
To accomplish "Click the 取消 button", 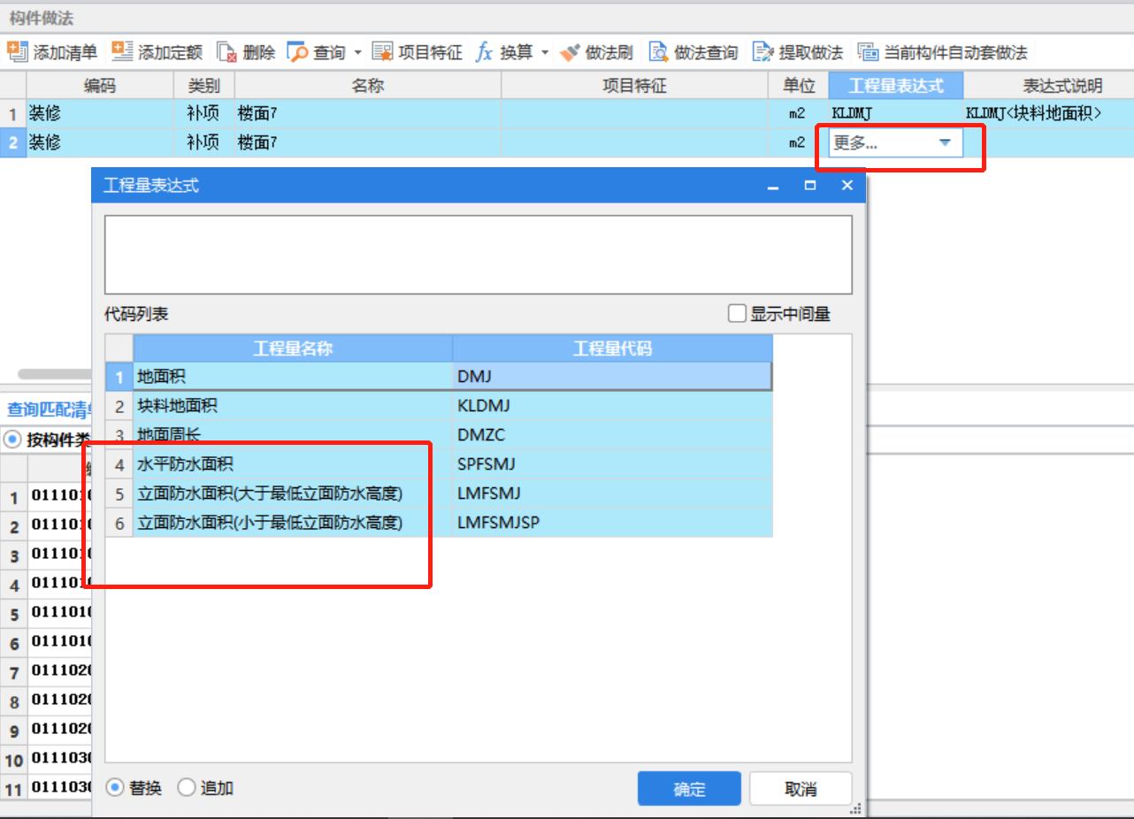I will coord(801,789).
